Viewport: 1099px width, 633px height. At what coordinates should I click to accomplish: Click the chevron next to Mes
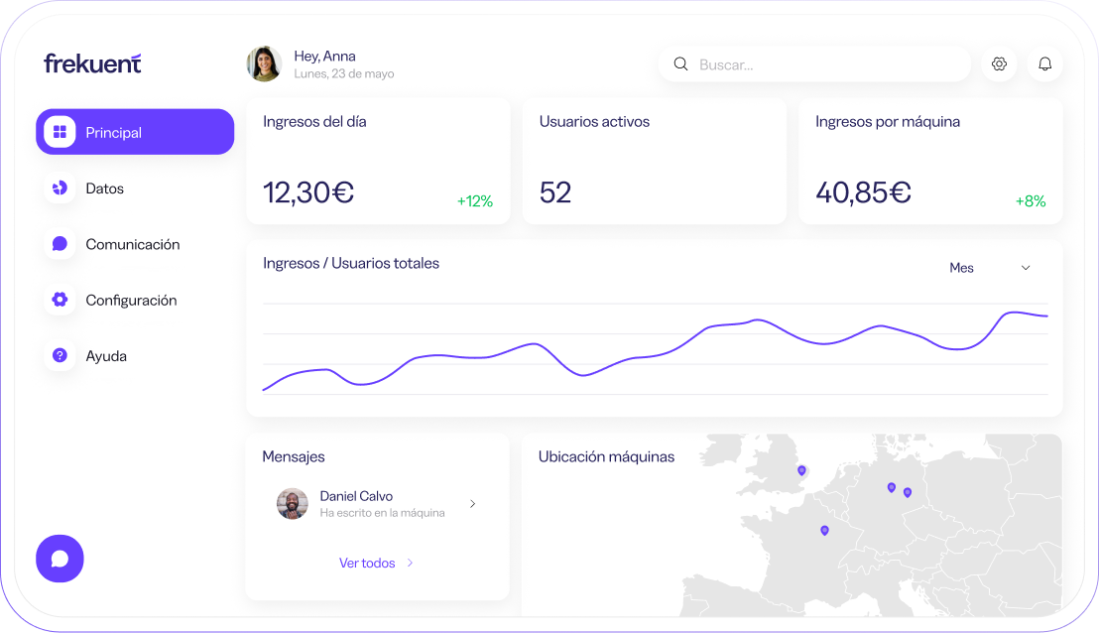(1026, 268)
